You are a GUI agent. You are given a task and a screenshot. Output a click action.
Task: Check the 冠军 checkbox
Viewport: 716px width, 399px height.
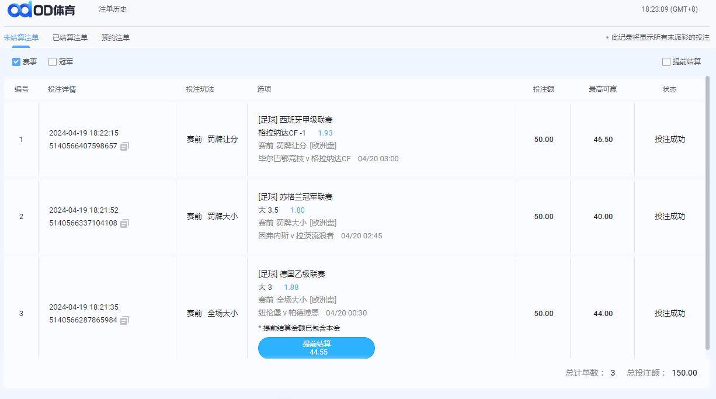point(53,62)
